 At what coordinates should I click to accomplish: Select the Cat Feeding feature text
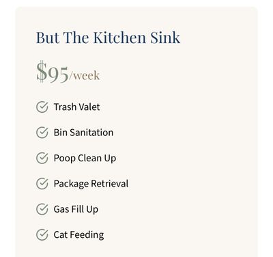[x=78, y=234]
